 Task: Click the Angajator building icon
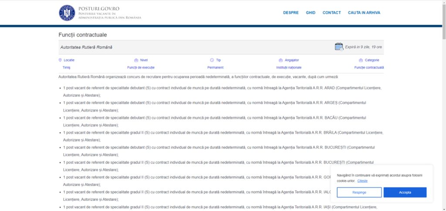(281, 60)
